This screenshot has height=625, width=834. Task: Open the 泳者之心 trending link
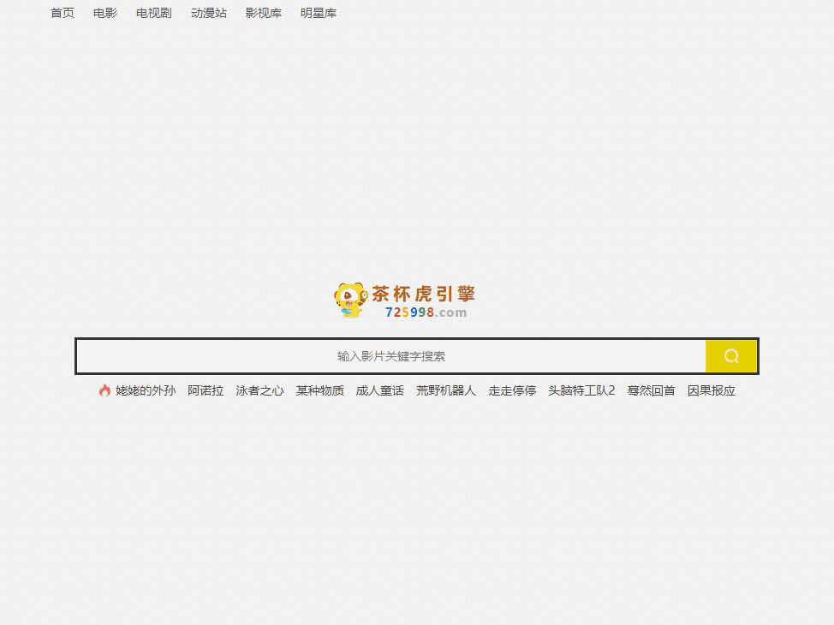(259, 390)
